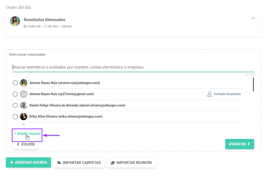Pick Erika Silva Oliveira radio button
Image resolution: width=267 pixels, height=178 pixels.
pos(15,117)
